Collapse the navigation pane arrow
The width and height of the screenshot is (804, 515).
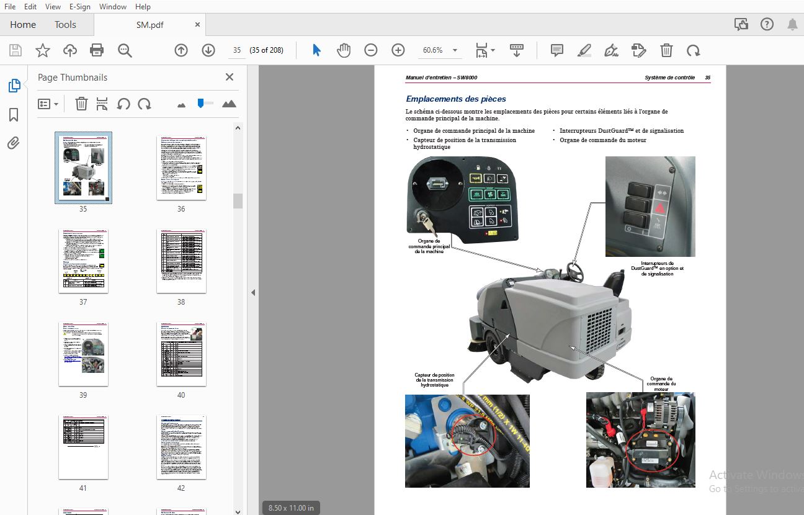click(x=253, y=293)
